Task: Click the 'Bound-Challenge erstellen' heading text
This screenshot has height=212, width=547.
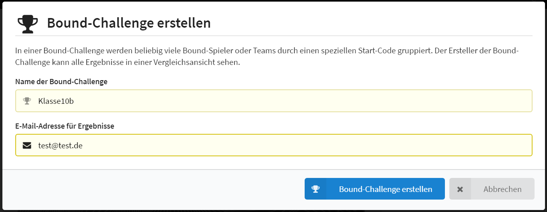Action: tap(129, 23)
